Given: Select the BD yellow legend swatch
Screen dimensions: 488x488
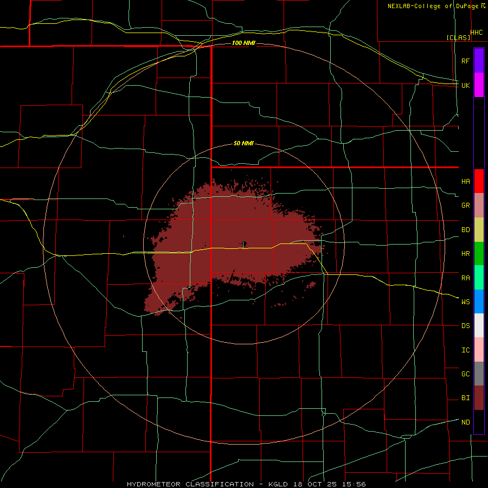Looking at the screenshot, I should 479,229.
